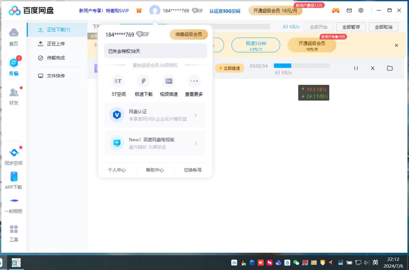Screen dimensions: 409x270
Task: Click the orange shield security tray icon
Action: 323,263
